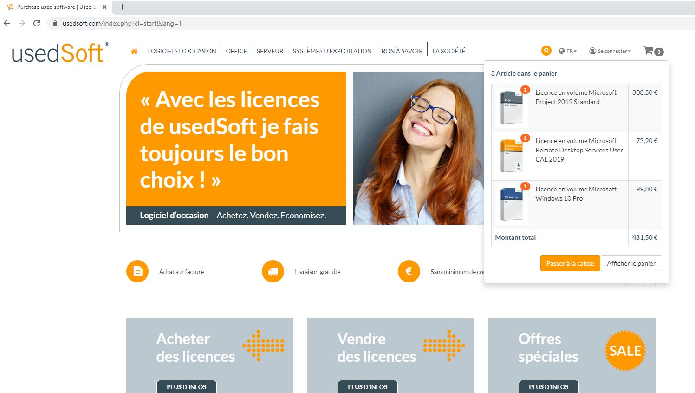Click arrow graphic on Acheter des licences
695x393 pixels.
pos(263,346)
